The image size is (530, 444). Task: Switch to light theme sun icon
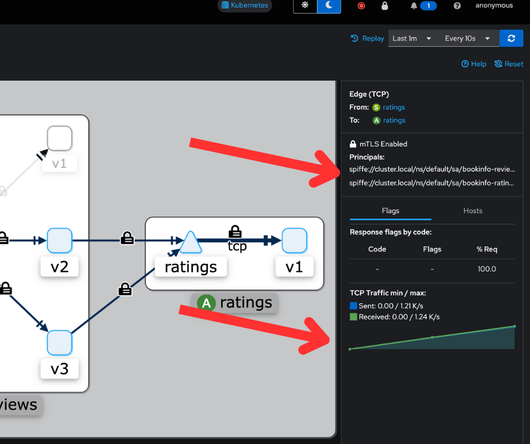[x=305, y=6]
